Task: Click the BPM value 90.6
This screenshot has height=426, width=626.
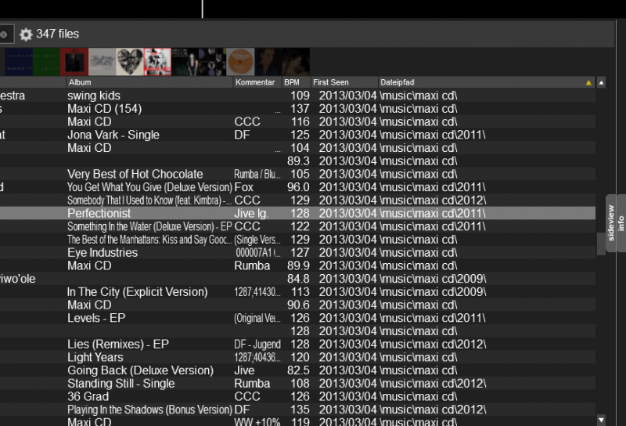Action: [298, 305]
